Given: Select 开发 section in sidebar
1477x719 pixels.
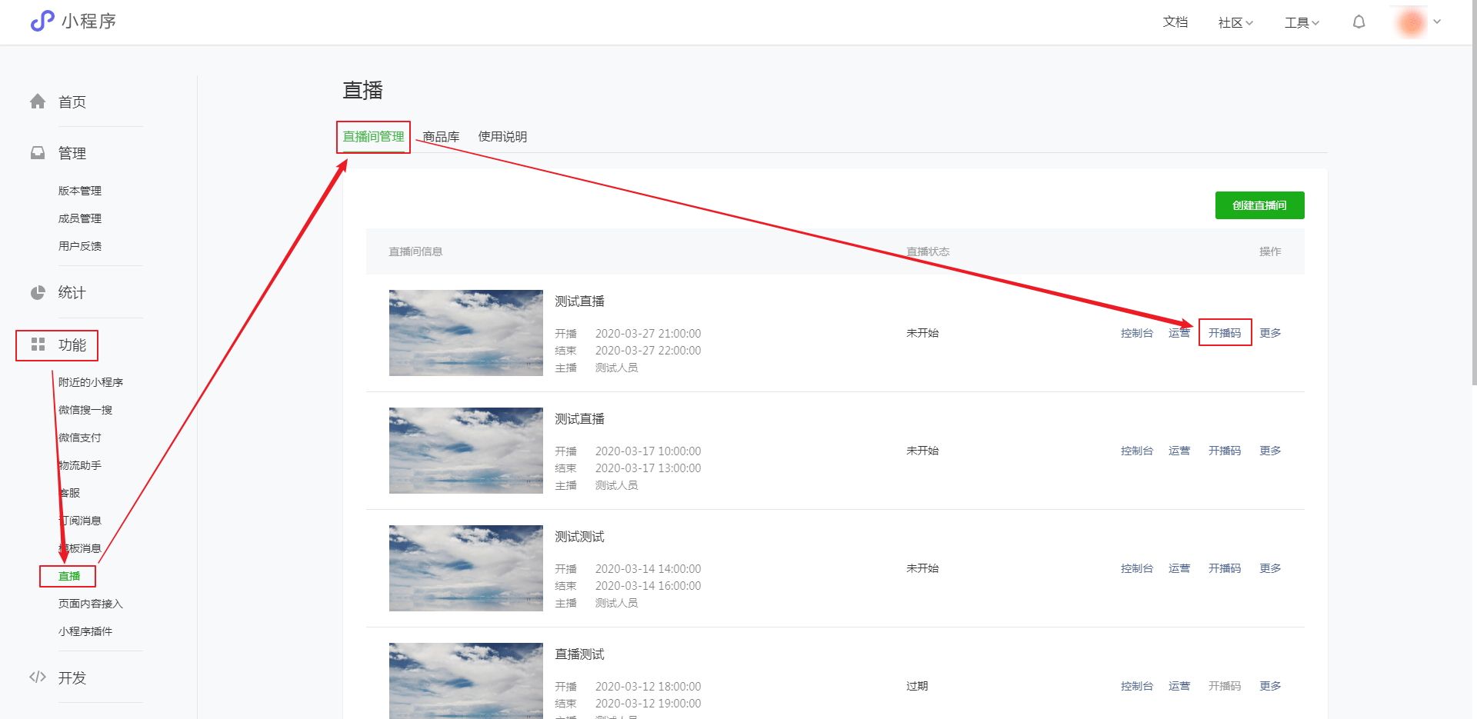Looking at the screenshot, I should click(72, 677).
